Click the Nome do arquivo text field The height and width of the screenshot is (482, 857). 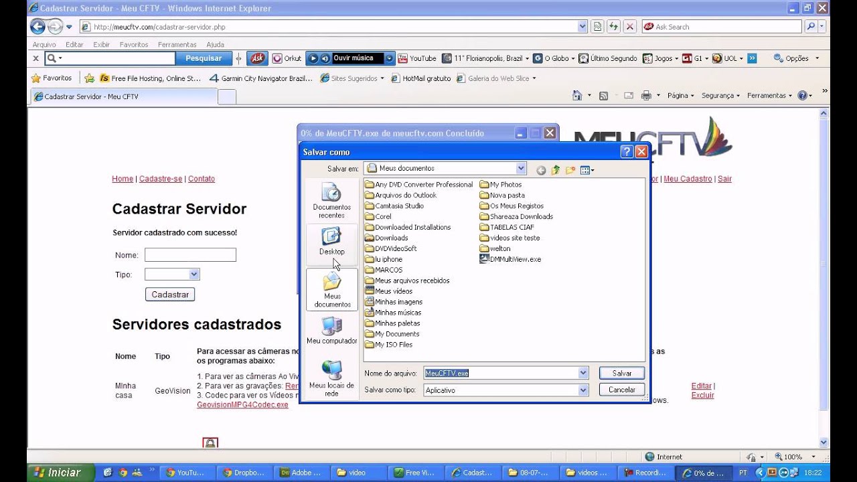501,373
